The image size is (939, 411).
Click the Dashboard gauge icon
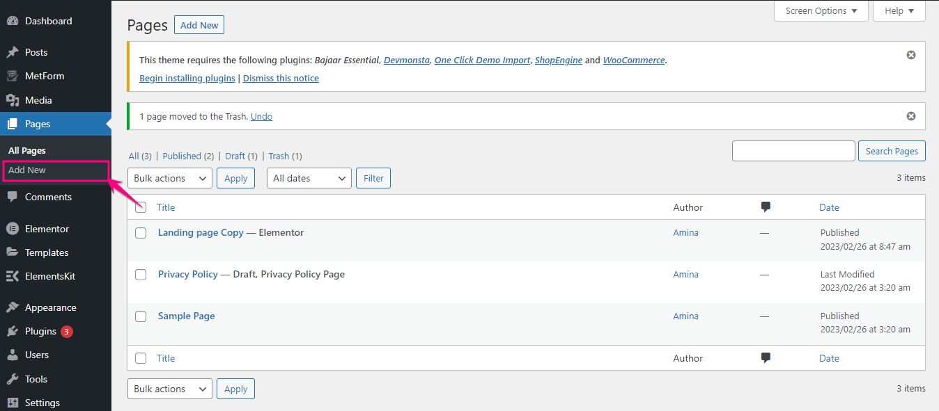[13, 21]
